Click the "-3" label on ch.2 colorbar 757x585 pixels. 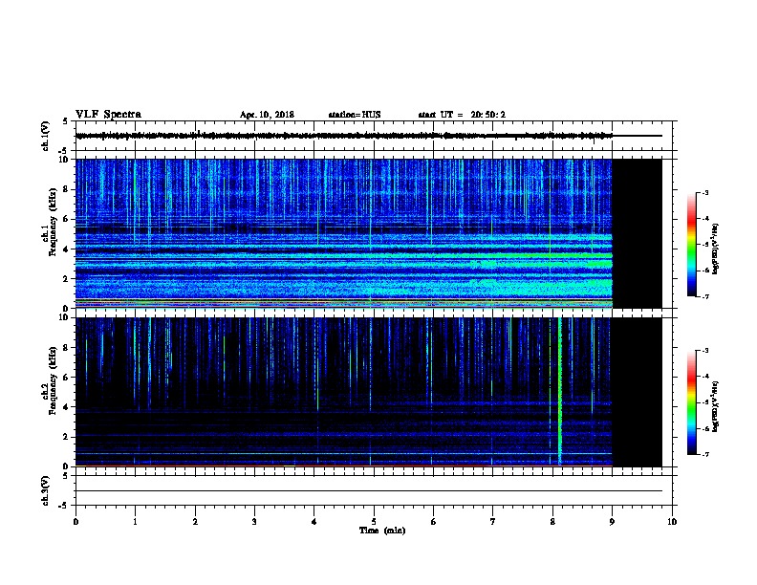click(704, 351)
